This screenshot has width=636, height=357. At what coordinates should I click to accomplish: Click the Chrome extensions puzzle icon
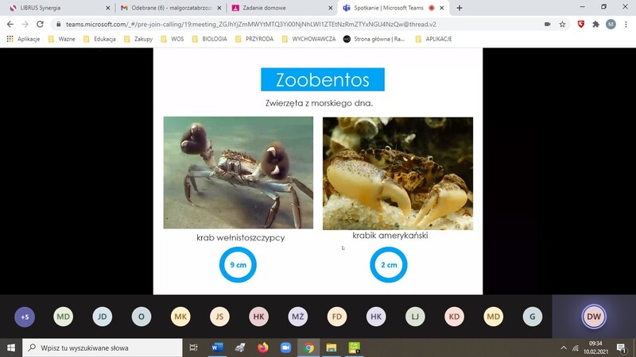[x=595, y=25]
